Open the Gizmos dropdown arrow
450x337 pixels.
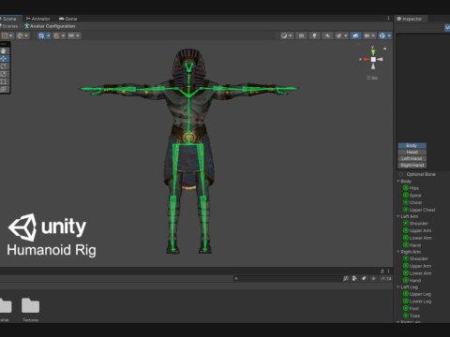point(389,36)
